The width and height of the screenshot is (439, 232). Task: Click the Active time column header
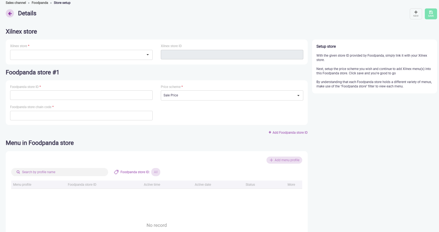(152, 185)
